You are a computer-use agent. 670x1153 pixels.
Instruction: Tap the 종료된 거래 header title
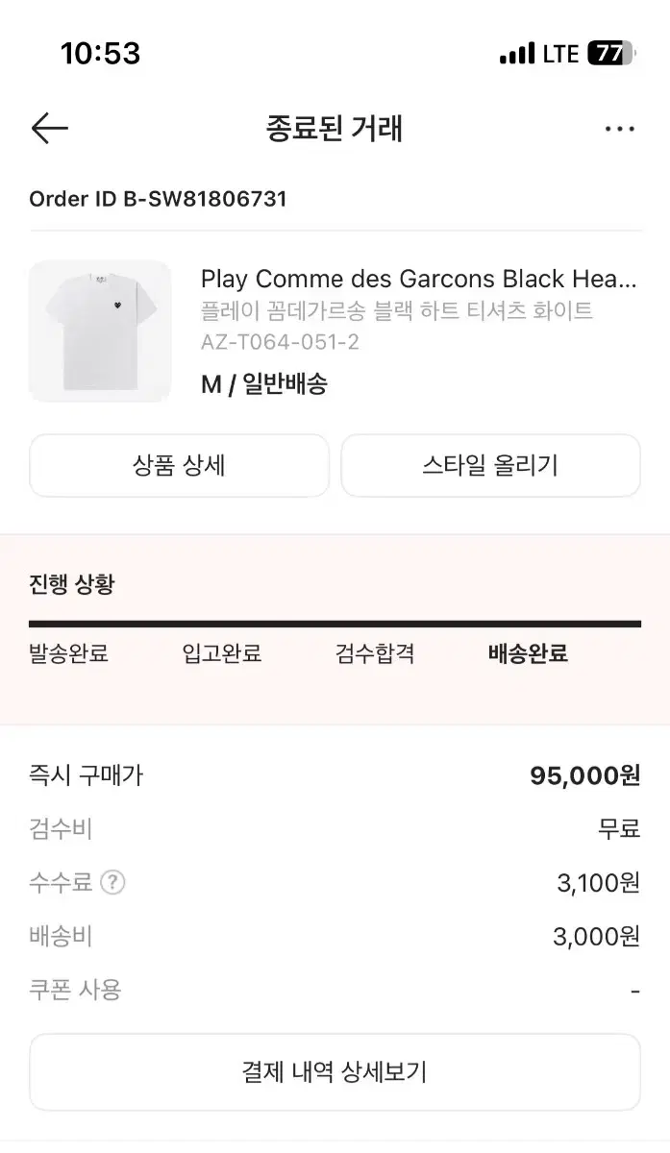click(335, 128)
